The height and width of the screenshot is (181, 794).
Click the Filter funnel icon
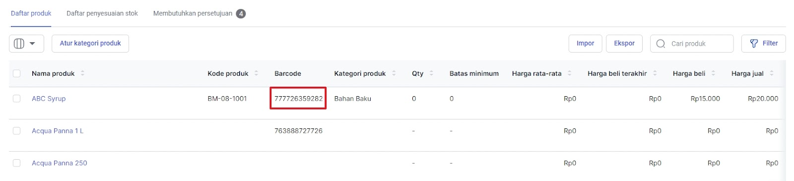tap(754, 44)
